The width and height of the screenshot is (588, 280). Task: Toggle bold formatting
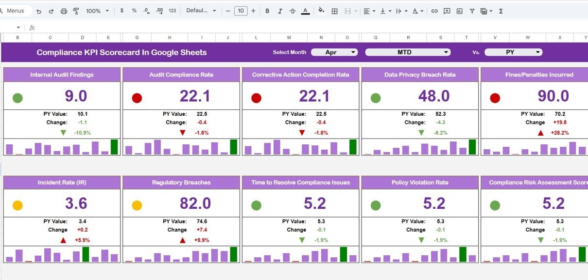pos(267,11)
